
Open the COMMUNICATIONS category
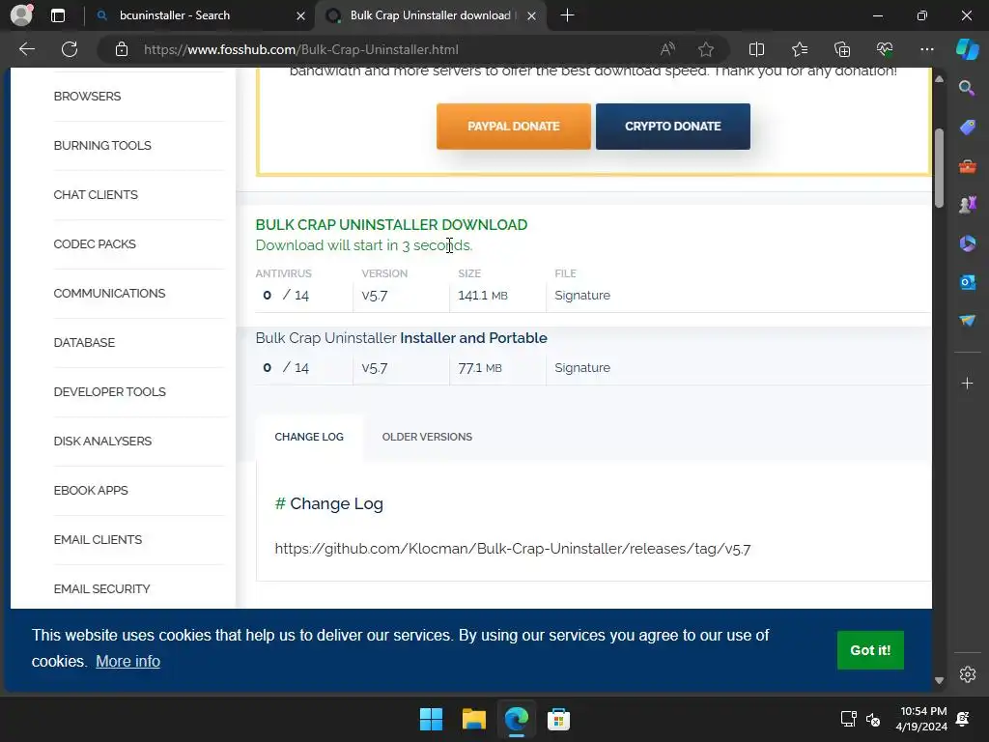109,293
